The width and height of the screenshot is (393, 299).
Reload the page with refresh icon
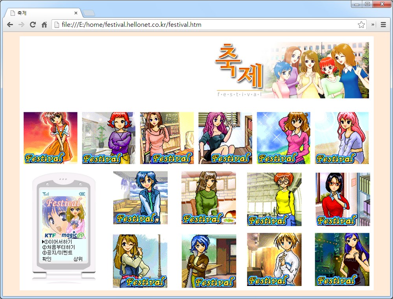tap(33, 25)
